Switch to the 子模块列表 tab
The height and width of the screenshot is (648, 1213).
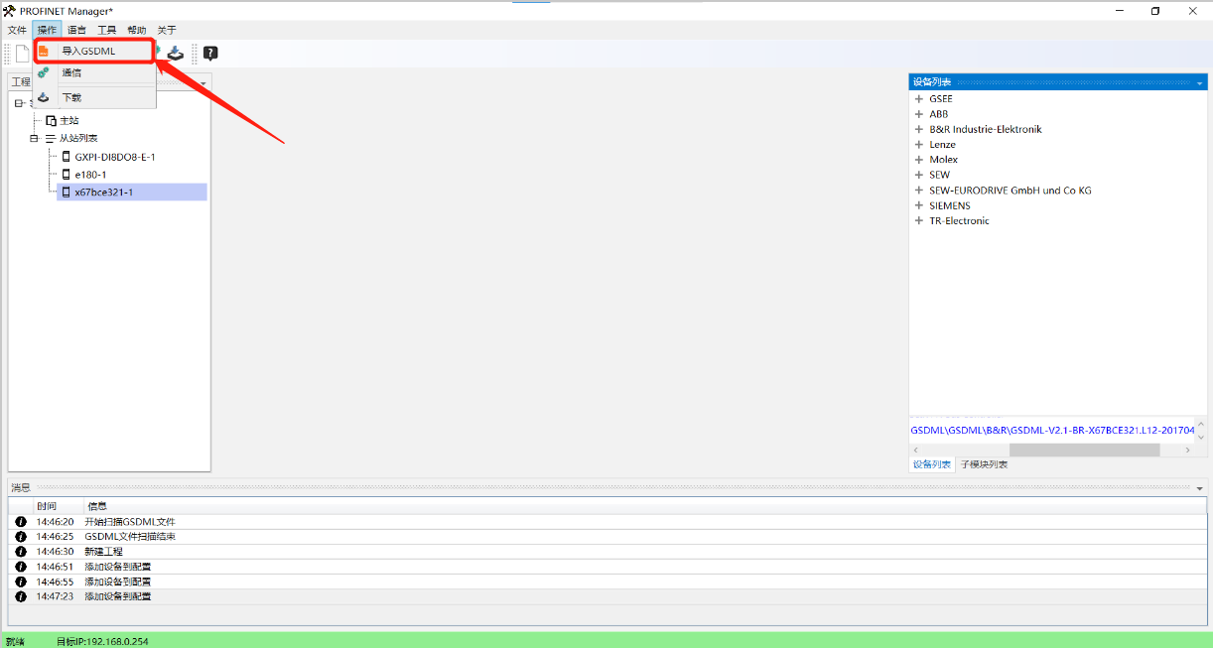(984, 464)
